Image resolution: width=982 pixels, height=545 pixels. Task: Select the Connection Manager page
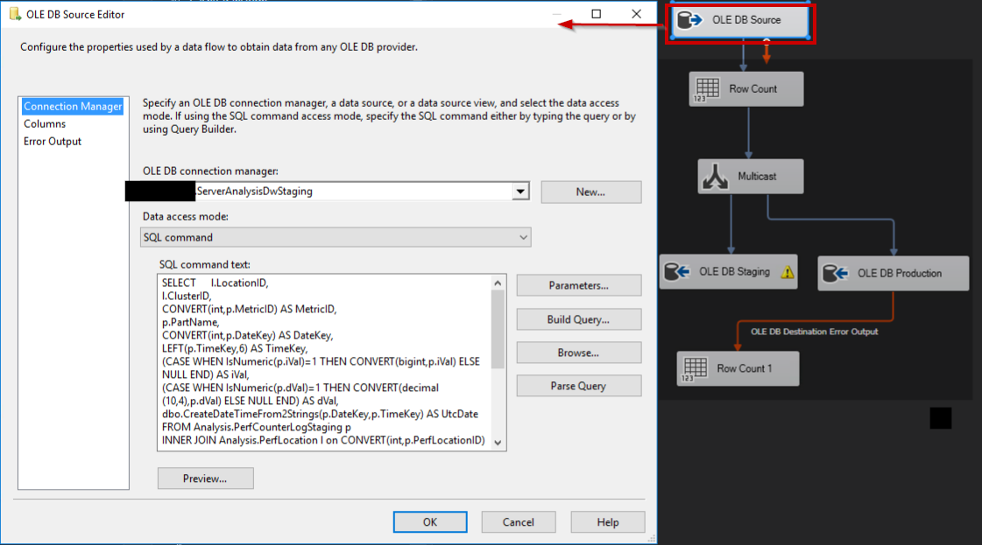click(x=74, y=106)
